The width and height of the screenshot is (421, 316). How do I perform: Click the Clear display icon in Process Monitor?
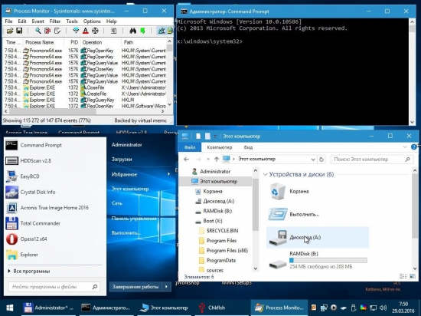click(57, 31)
